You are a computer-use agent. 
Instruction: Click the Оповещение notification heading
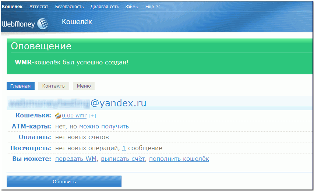pyautogui.click(x=41, y=46)
